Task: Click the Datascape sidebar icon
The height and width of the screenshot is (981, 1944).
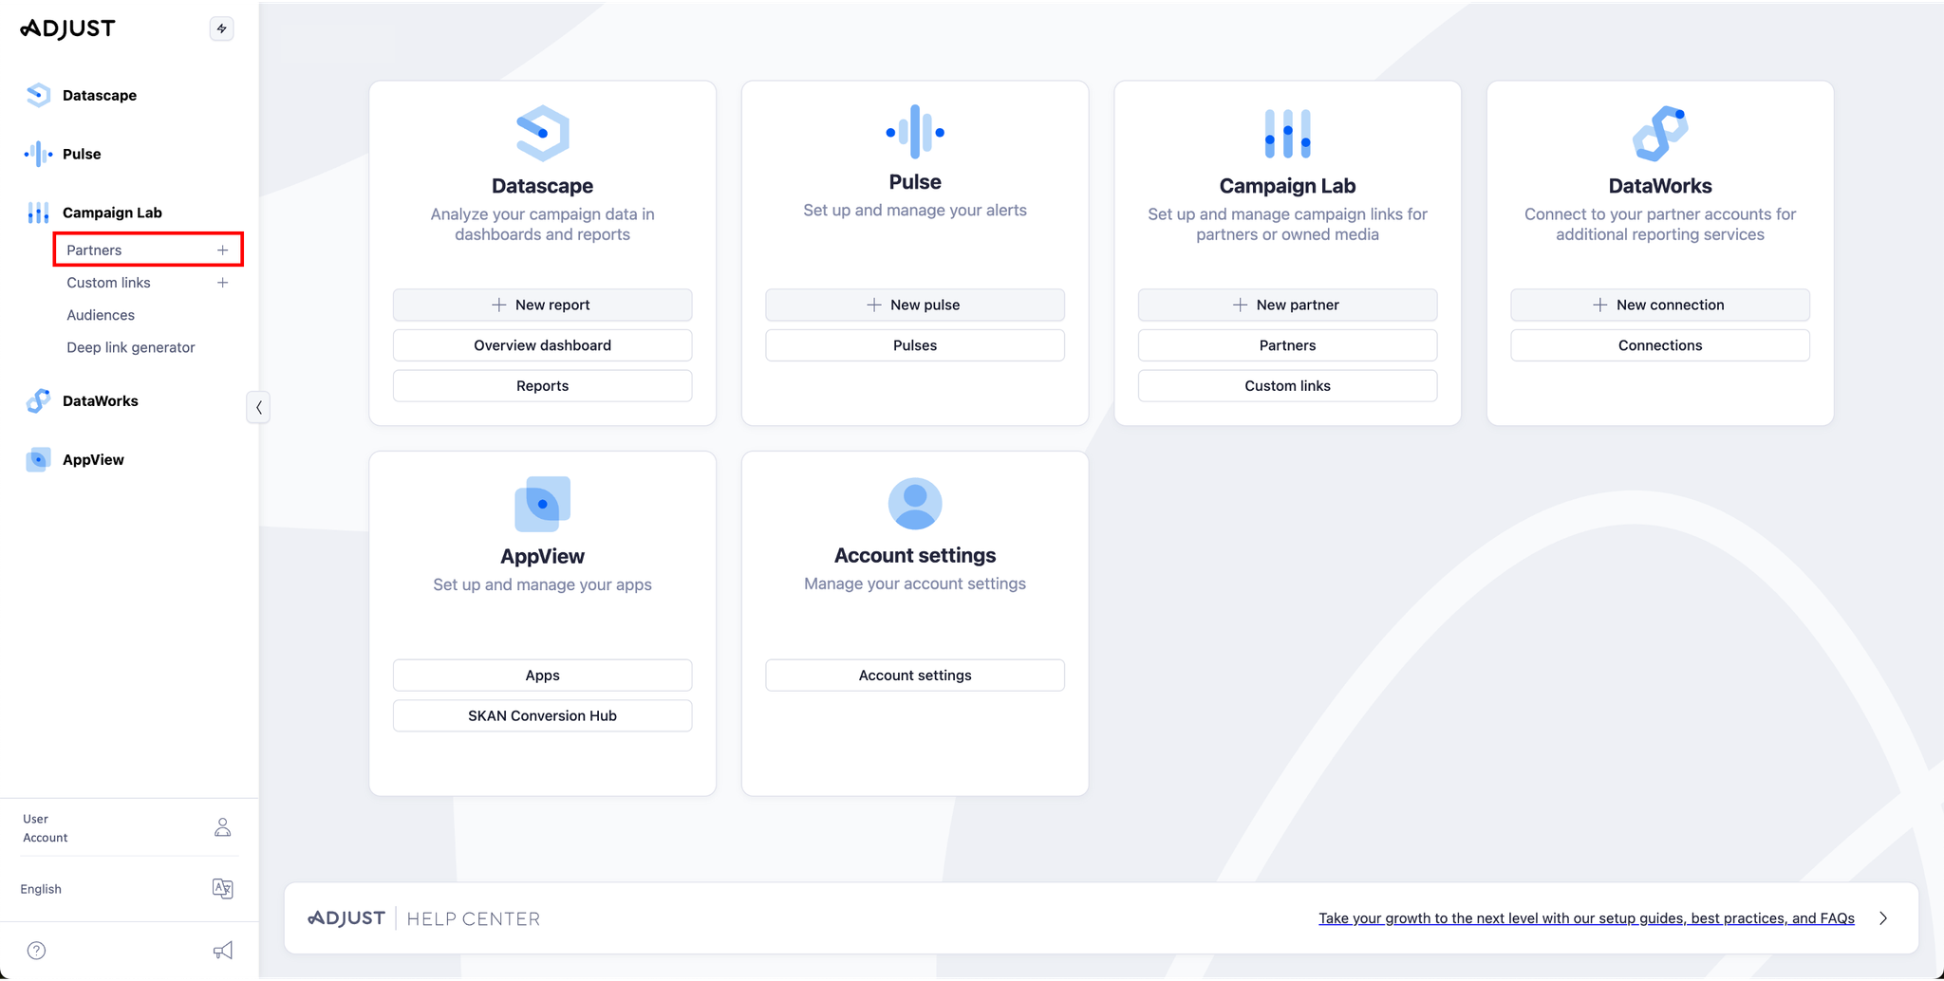Action: [38, 95]
